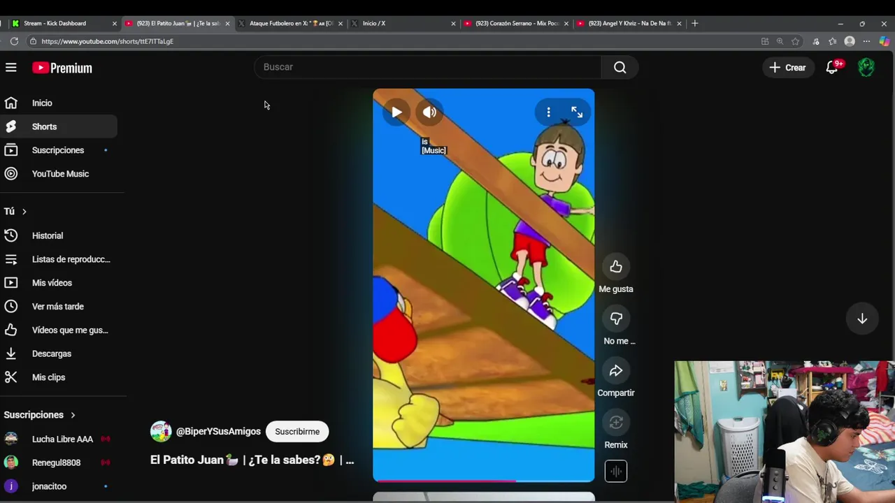
Task: Click Suscribirme button
Action: 297,432
